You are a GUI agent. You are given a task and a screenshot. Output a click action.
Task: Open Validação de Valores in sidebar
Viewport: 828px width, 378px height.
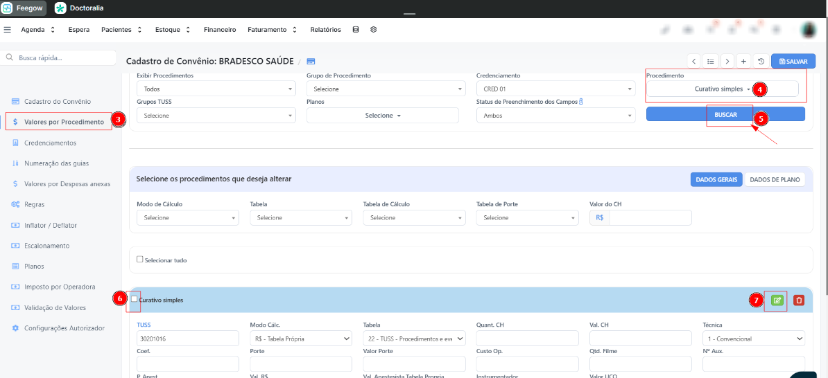(55, 307)
